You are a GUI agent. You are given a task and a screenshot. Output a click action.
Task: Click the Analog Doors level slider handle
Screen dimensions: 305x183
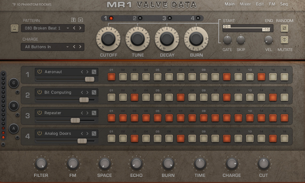coord(82,141)
